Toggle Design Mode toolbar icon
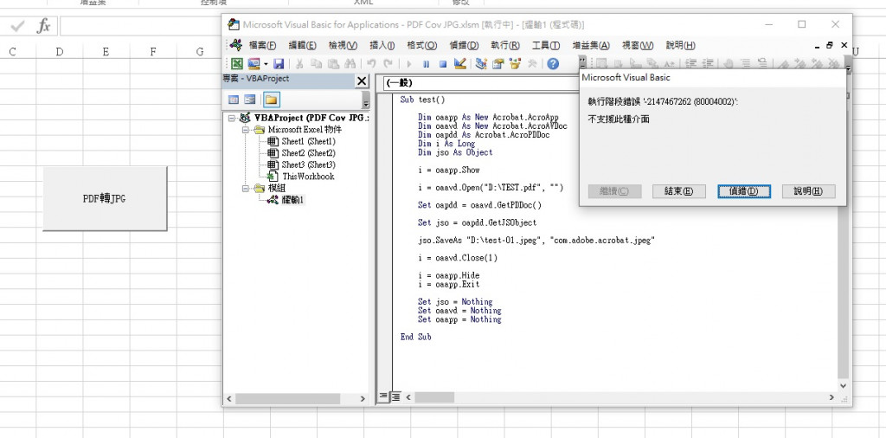This screenshot has width=886, height=438. pyautogui.click(x=459, y=64)
